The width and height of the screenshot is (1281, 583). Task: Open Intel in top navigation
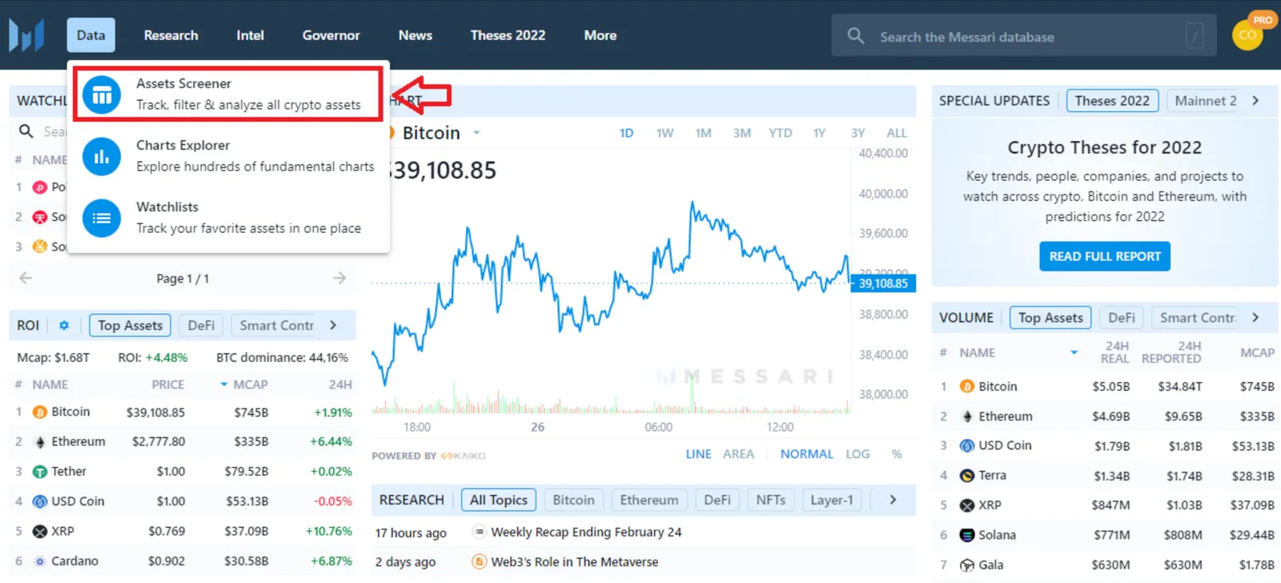point(250,35)
